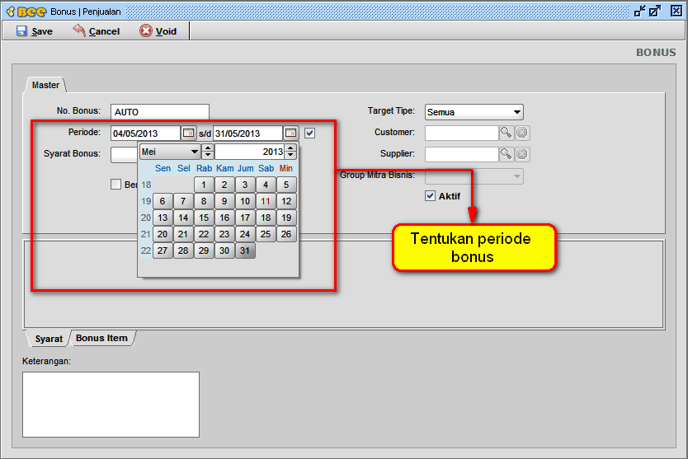This screenshot has height=459, width=688.
Task: Decrease the month using the spinner down arrow
Action: [208, 155]
